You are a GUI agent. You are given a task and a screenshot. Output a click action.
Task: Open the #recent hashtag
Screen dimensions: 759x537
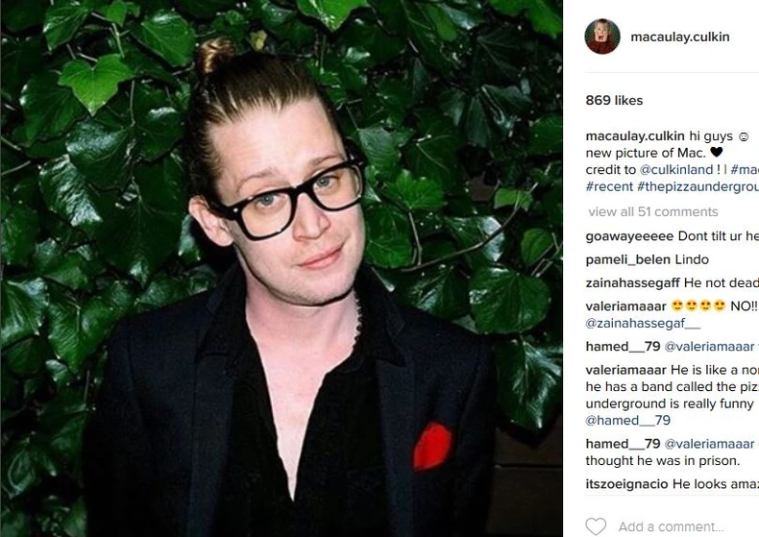(609, 186)
